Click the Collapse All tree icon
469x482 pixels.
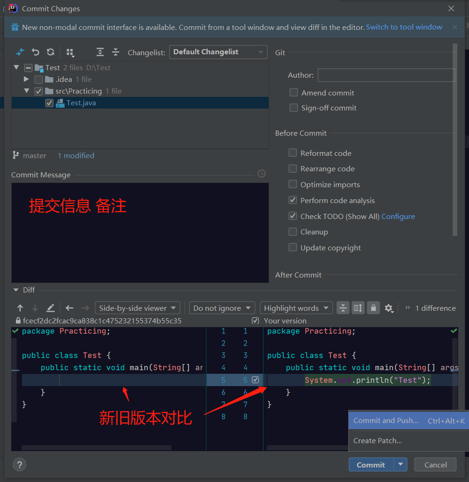tap(115, 52)
